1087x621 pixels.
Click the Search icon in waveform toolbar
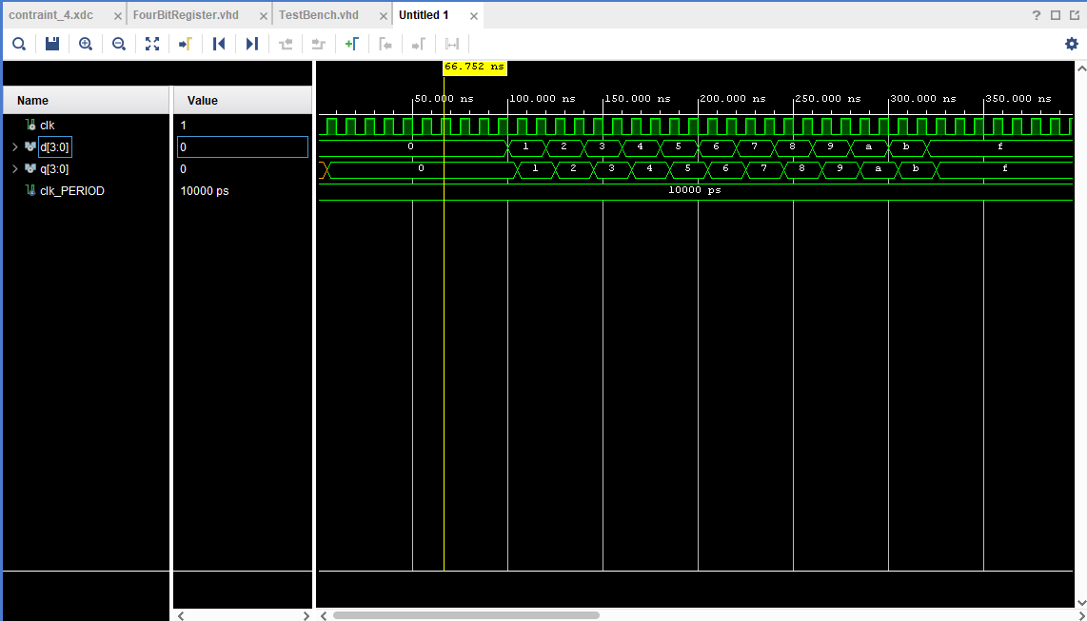(18, 44)
